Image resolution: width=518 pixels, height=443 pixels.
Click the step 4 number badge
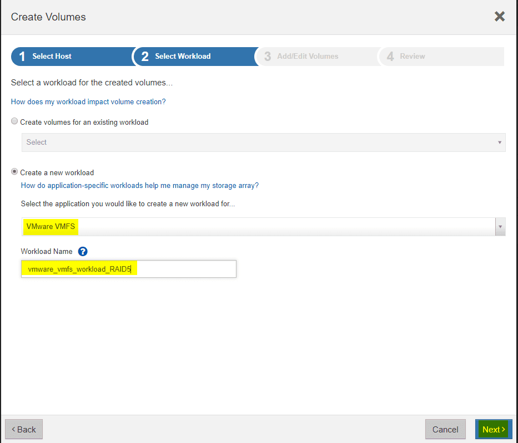[390, 56]
